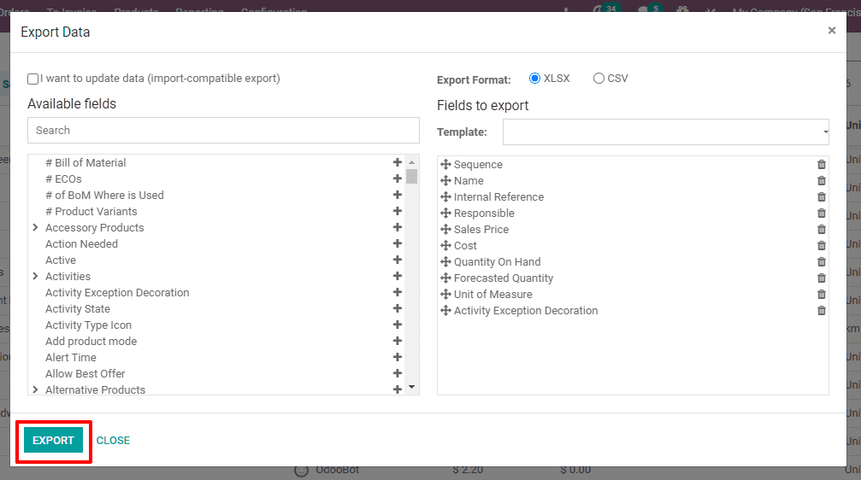Click 'Unit of Measure' export field text

pos(493,294)
